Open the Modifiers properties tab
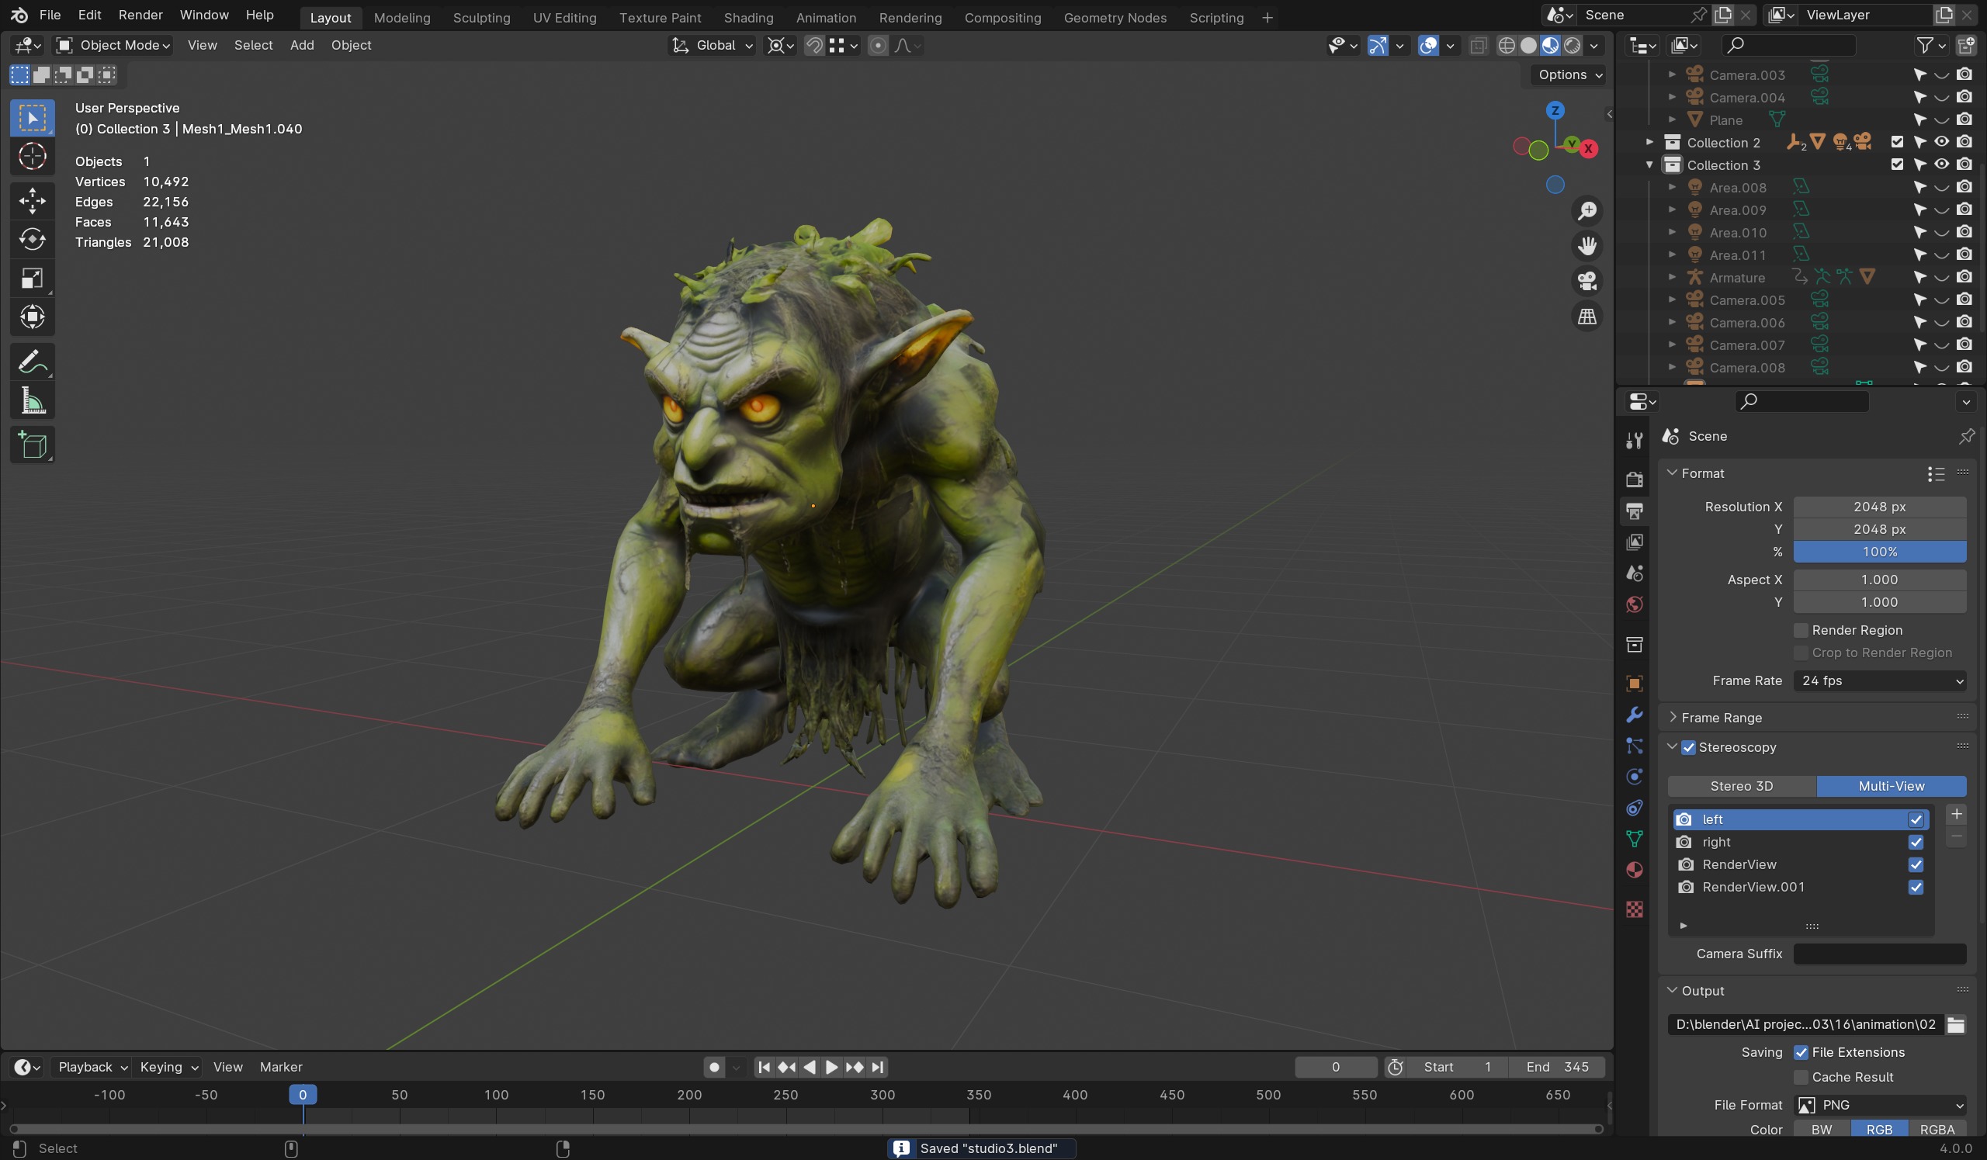The image size is (1987, 1160). [x=1634, y=715]
